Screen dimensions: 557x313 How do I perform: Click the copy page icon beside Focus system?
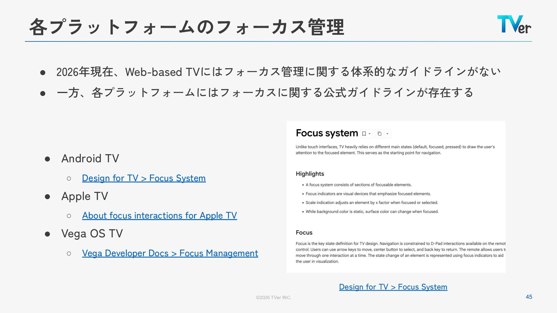(x=379, y=134)
